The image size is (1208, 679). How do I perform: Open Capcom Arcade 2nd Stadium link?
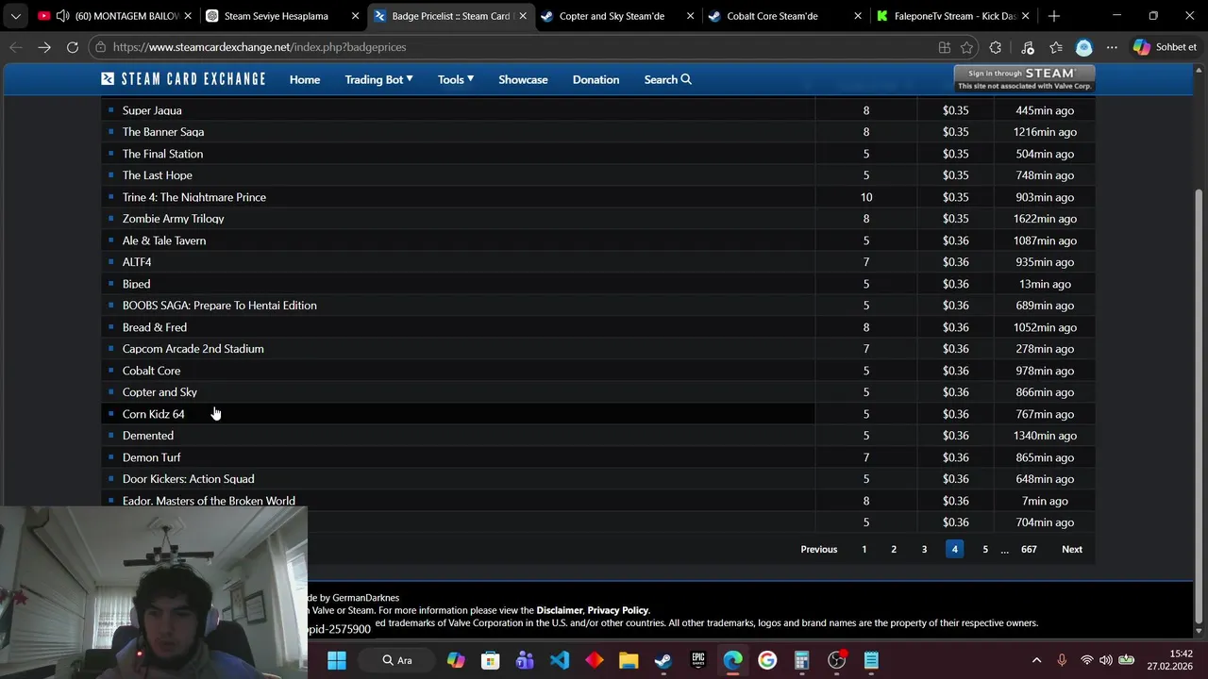point(193,349)
